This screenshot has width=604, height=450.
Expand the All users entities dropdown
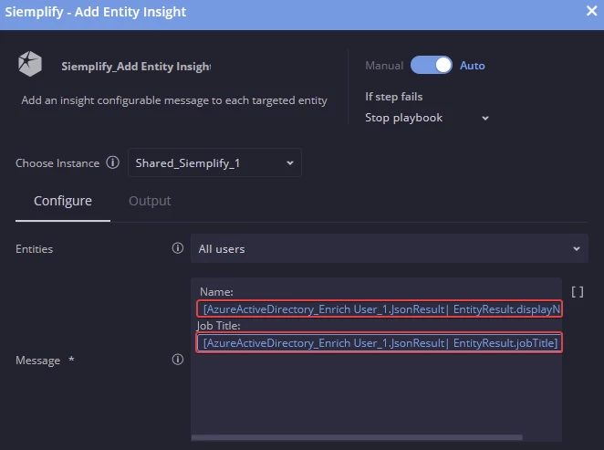[x=390, y=249]
